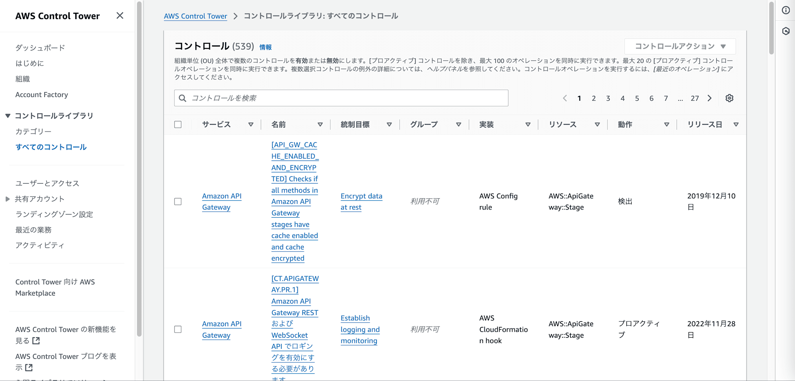Click the main page vertical scrollbar
Viewport: 795px width, 381px height.
click(772, 28)
